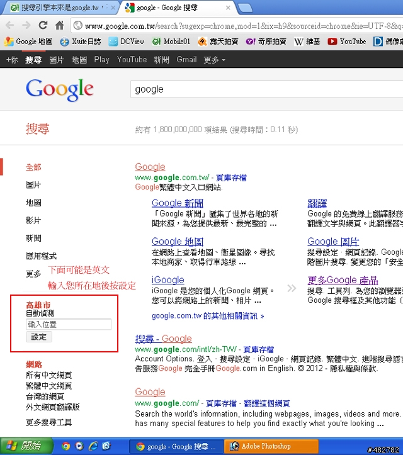Image resolution: width=403 pixels, height=455 pixels.
Task: Reload the page with the refresh icon
Action: click(x=43, y=26)
